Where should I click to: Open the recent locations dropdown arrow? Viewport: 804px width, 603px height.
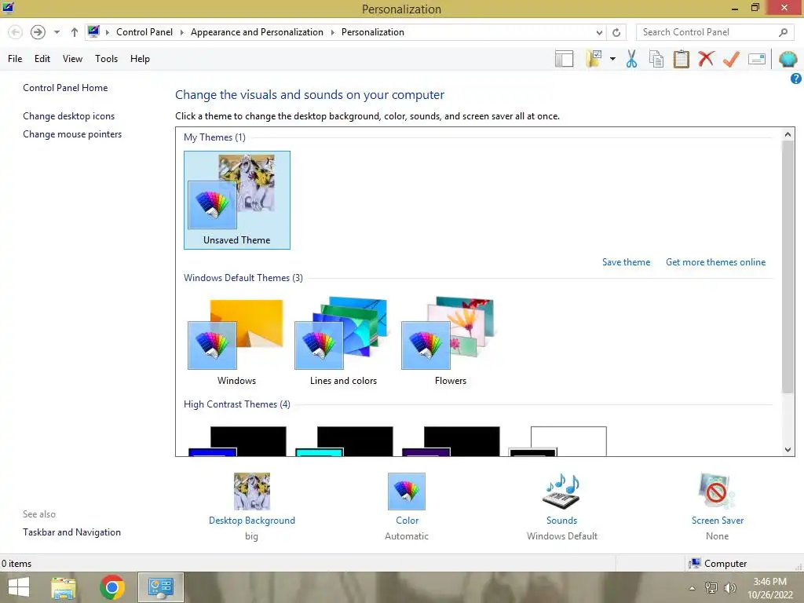57,32
